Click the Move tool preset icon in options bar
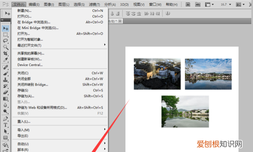Image resolution: width=253 pixels, height=152 pixels. tap(8, 14)
